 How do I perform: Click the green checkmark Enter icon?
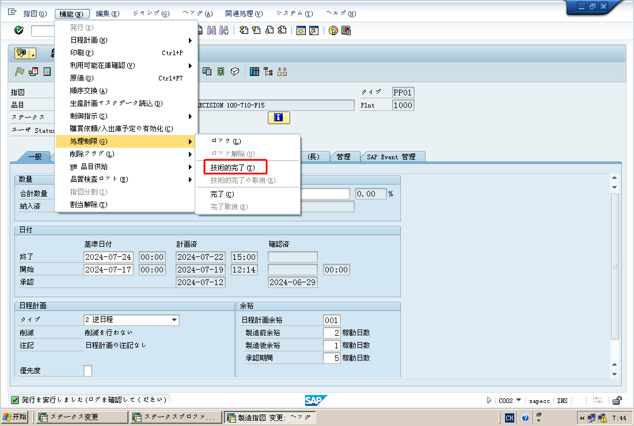(x=18, y=32)
